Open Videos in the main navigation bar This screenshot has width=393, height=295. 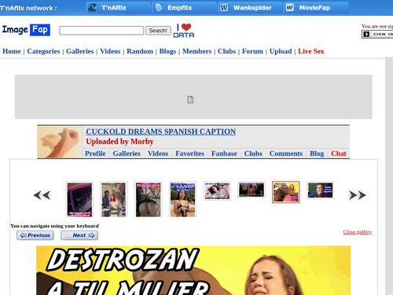[x=110, y=51]
